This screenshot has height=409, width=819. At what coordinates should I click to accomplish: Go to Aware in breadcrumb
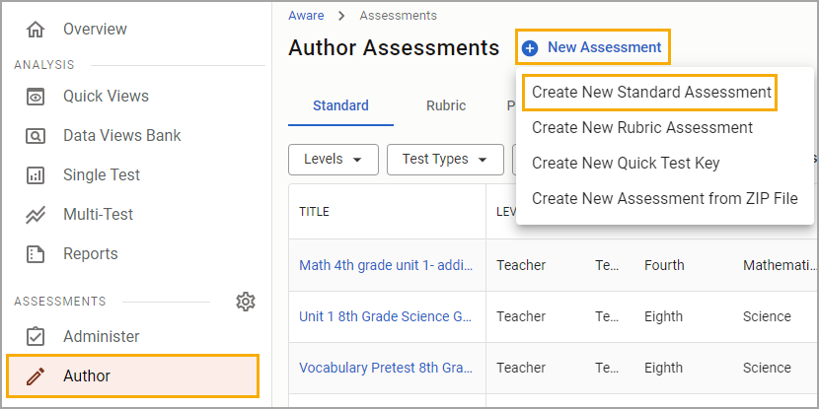(306, 16)
